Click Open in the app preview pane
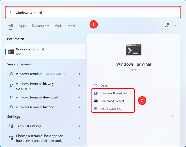 click(104, 86)
